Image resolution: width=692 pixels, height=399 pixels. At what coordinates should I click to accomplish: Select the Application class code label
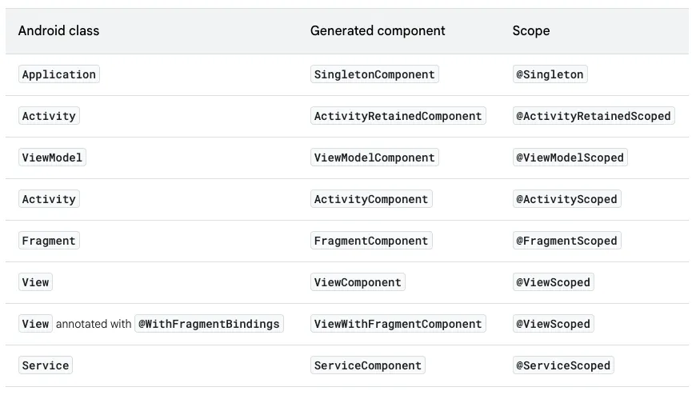[59, 74]
